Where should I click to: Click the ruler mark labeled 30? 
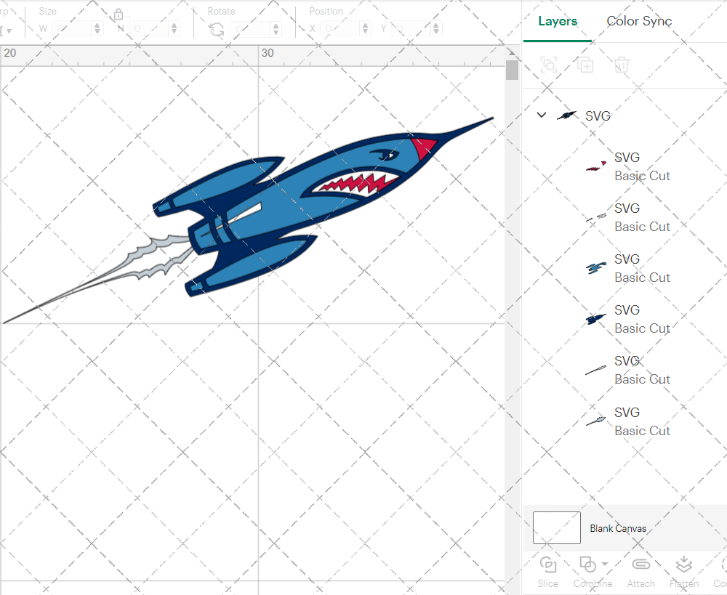tap(268, 53)
